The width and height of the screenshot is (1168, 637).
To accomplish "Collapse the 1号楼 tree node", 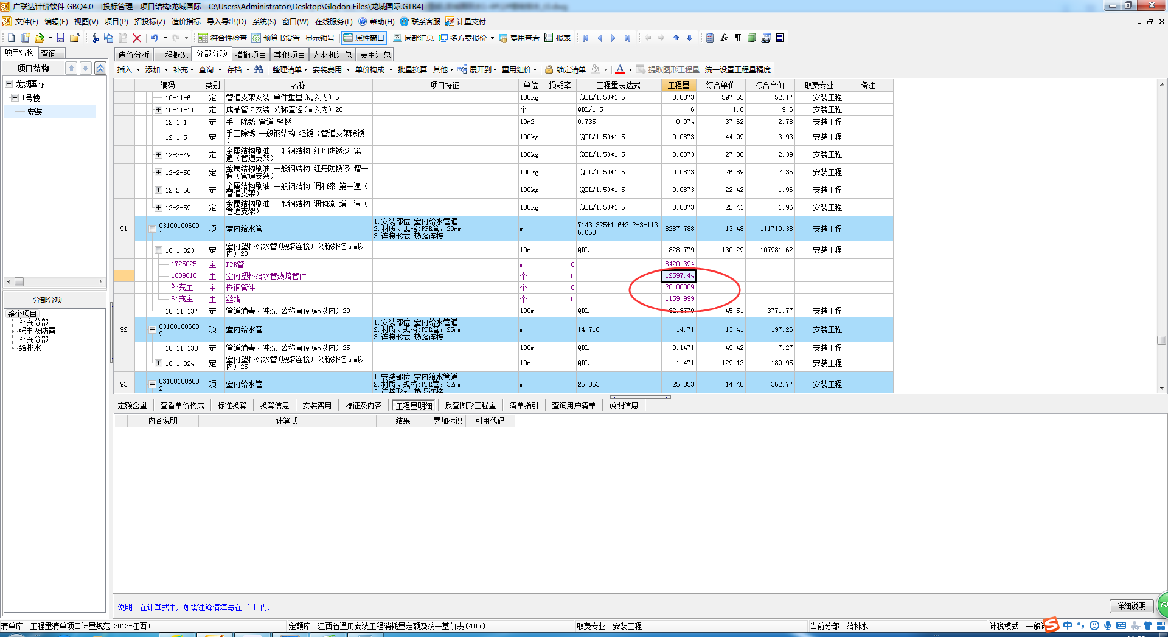I will [x=15, y=97].
